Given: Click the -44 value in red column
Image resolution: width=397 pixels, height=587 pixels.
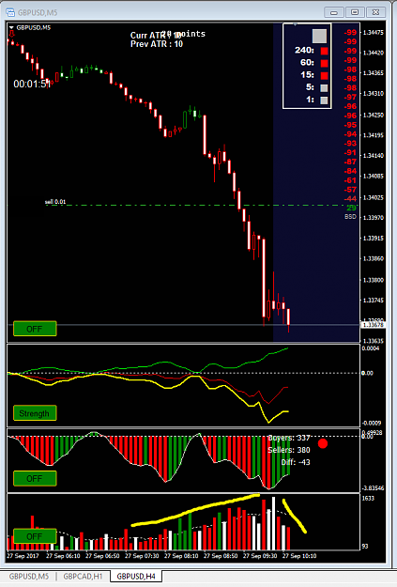Looking at the screenshot, I should click(x=350, y=199).
